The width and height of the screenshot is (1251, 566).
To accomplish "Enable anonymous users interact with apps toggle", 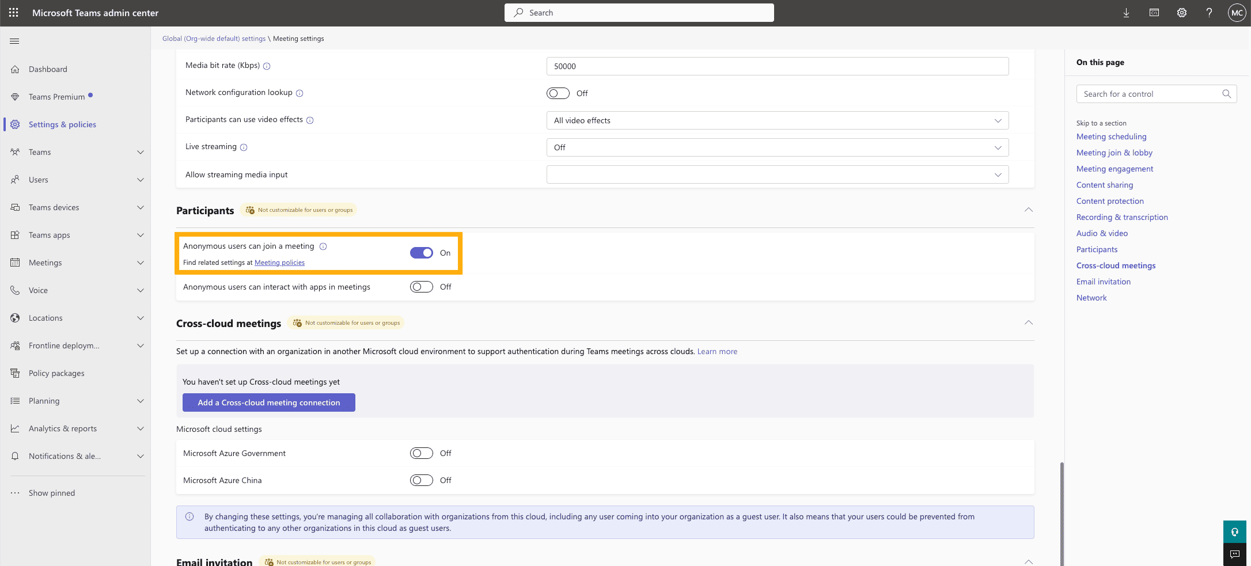I will pos(421,287).
